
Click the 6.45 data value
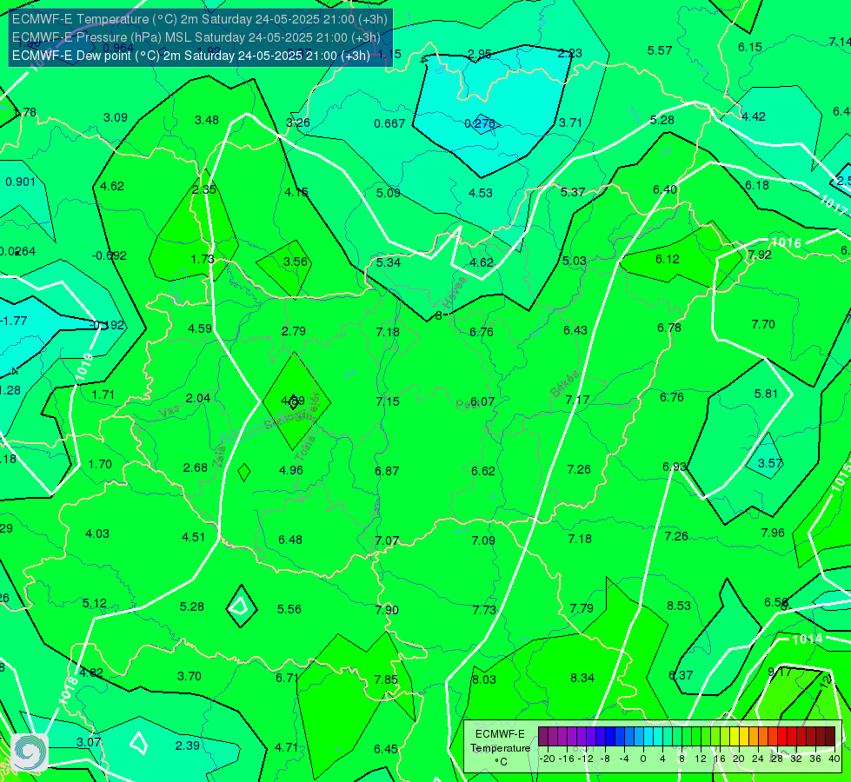click(x=386, y=750)
